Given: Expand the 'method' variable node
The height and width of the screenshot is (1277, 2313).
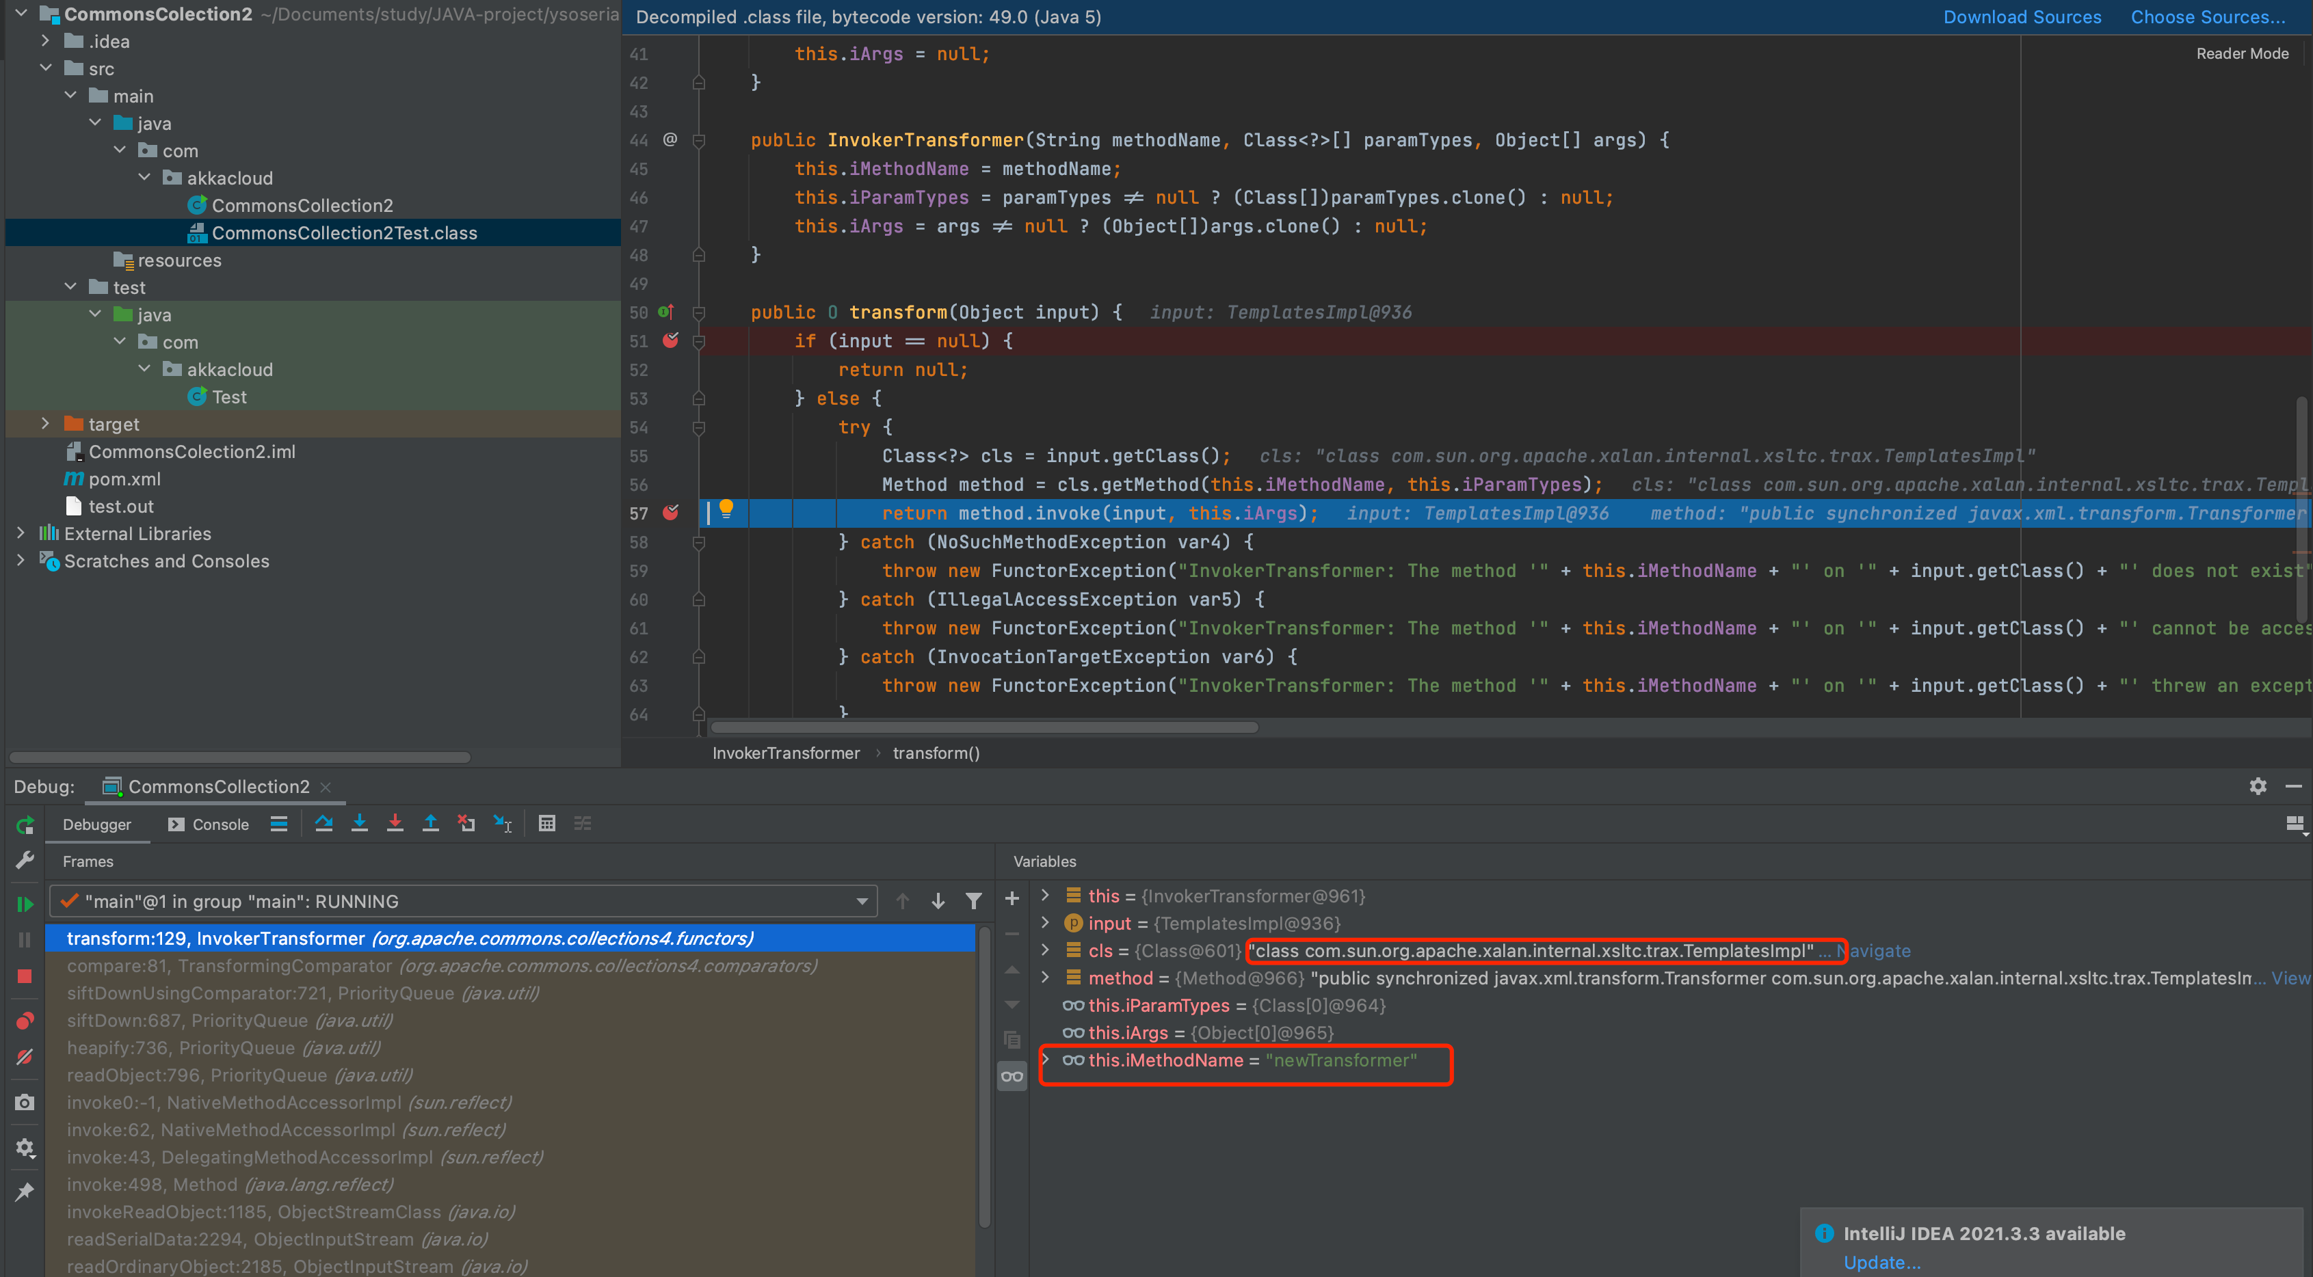Looking at the screenshot, I should pos(1045,978).
